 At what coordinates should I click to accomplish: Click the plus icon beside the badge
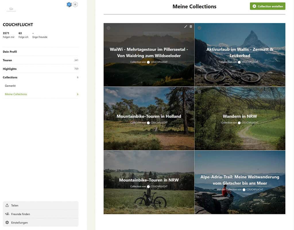75,4
